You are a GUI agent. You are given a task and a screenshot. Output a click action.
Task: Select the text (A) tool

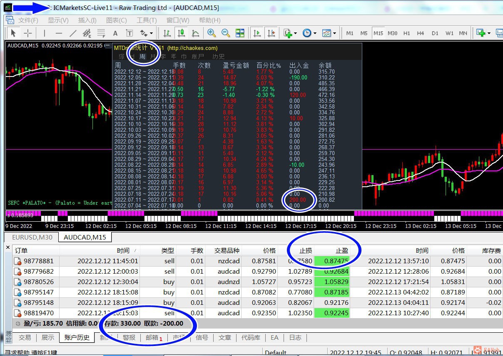[115, 33]
